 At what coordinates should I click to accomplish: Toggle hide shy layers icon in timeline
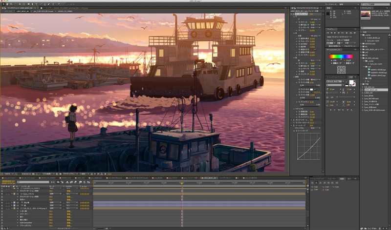coord(67,182)
